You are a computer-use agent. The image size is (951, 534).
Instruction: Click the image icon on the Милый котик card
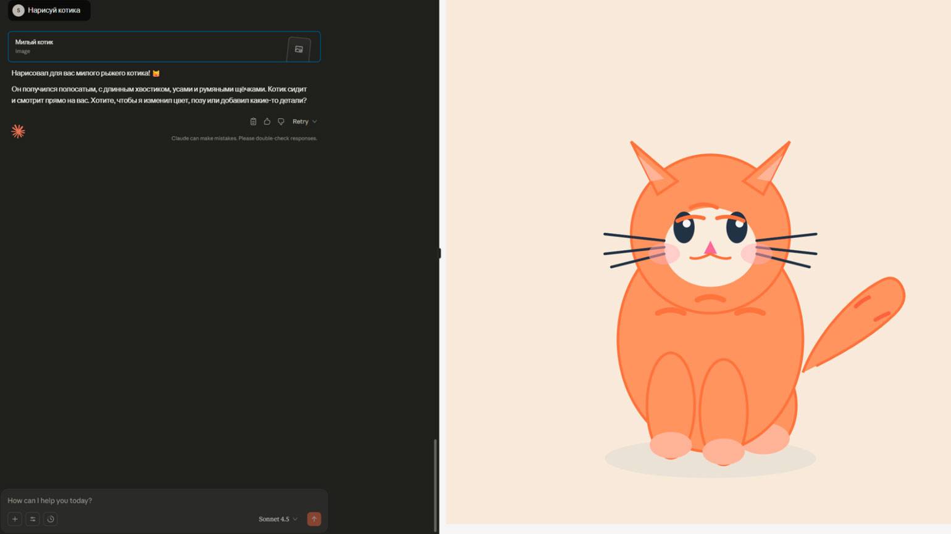point(299,49)
